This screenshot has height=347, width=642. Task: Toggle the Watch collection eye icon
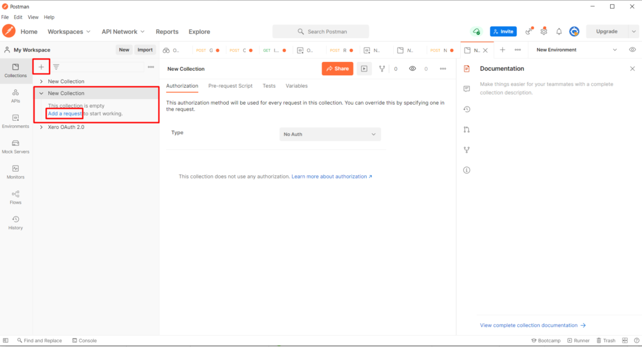point(413,69)
